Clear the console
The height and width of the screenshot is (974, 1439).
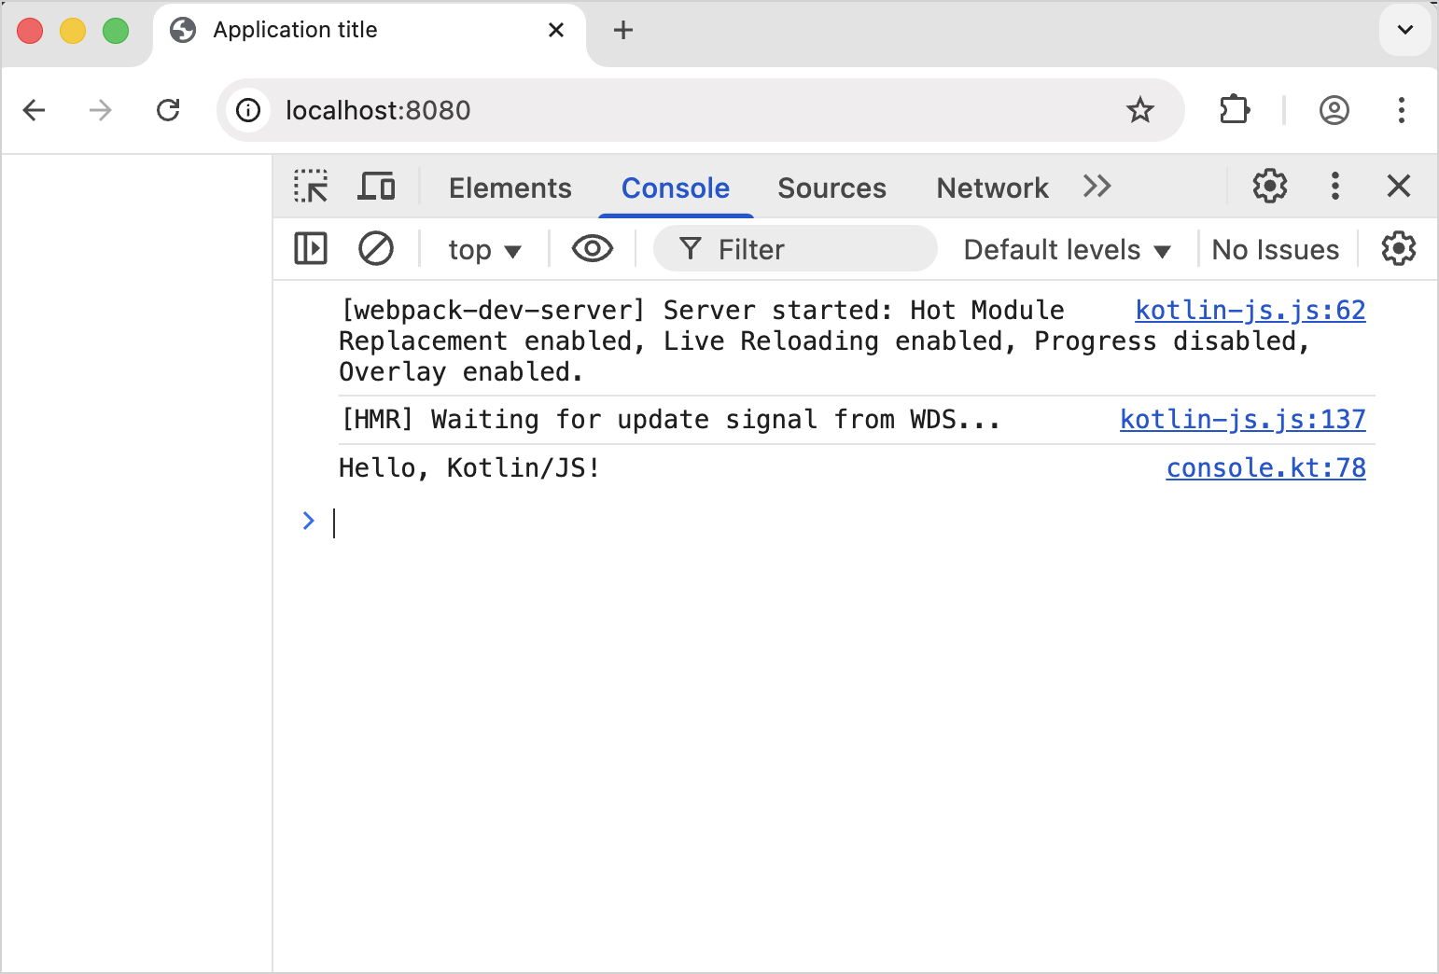coord(375,249)
